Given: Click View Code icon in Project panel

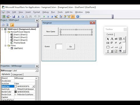Looking at the screenshot, I should [3, 25].
